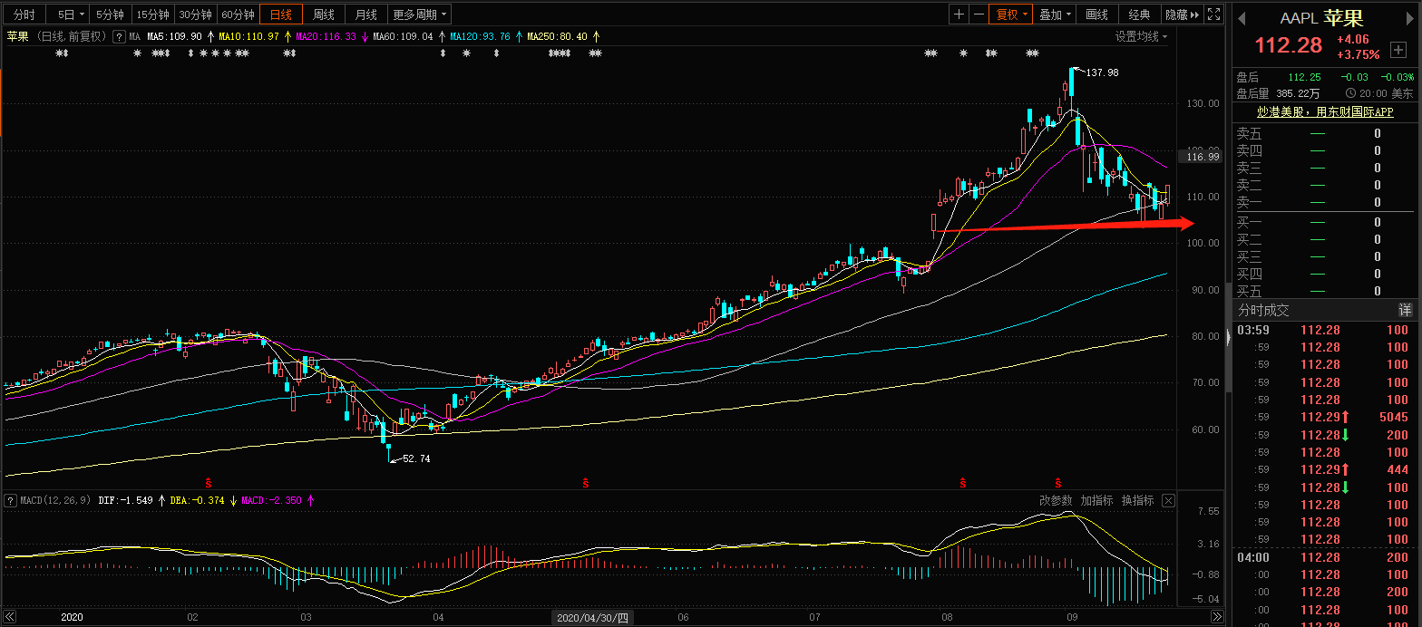Go to previous stock using left arrow

tap(1241, 19)
